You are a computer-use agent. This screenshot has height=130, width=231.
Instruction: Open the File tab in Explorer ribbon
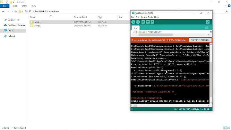(x=5, y=6)
